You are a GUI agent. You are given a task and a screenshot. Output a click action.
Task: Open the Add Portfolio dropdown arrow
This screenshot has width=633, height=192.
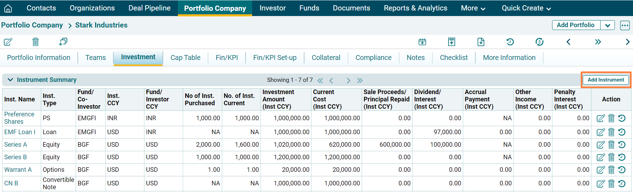click(x=608, y=25)
